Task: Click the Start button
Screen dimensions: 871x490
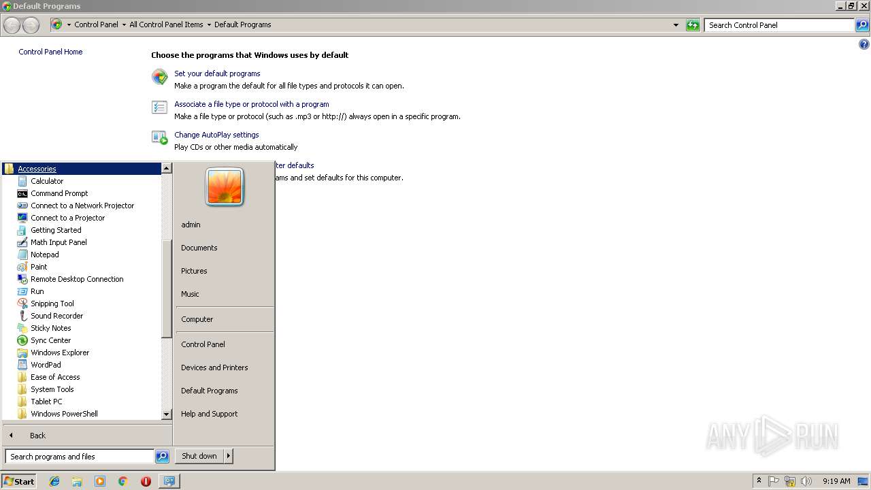Action: click(19, 481)
